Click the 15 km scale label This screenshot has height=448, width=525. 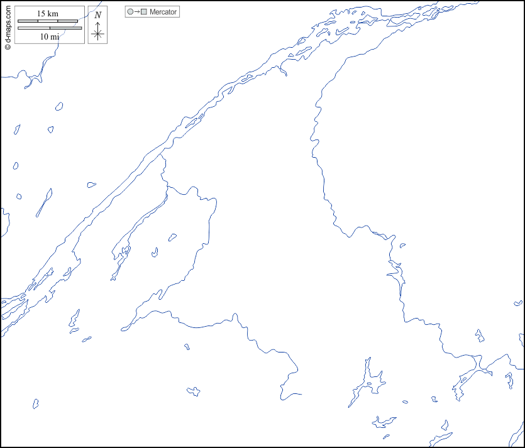point(48,14)
